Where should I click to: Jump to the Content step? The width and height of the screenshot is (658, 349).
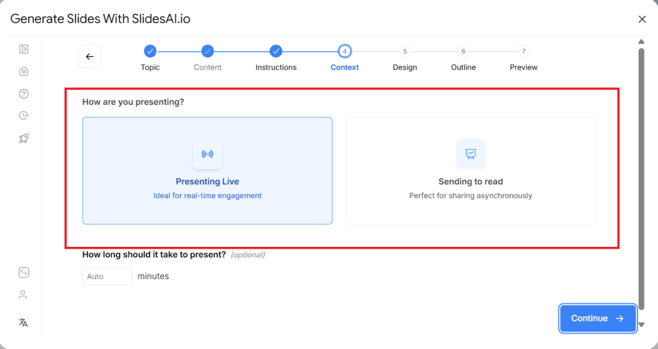pos(208,51)
